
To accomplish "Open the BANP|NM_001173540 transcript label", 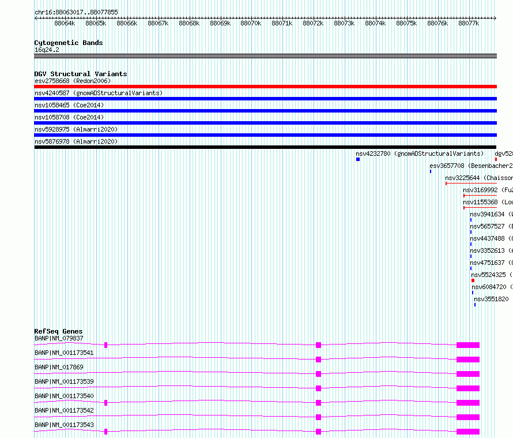I will [x=64, y=396].
